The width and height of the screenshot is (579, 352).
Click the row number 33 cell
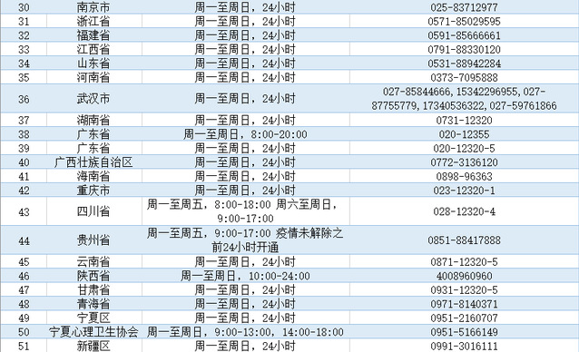[24, 49]
